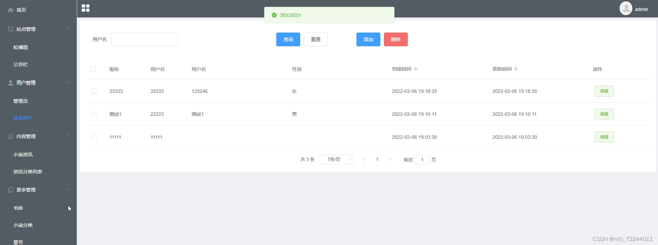Click the blue 添加 button
This screenshot has height=245, width=658.
[368, 39]
